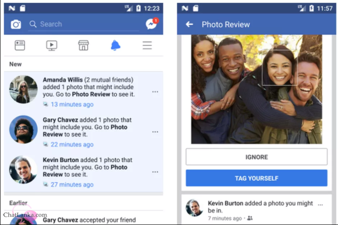The height and width of the screenshot is (225, 338).
Task: Click the '27 minutes ago' timestamp
Action: click(72, 184)
